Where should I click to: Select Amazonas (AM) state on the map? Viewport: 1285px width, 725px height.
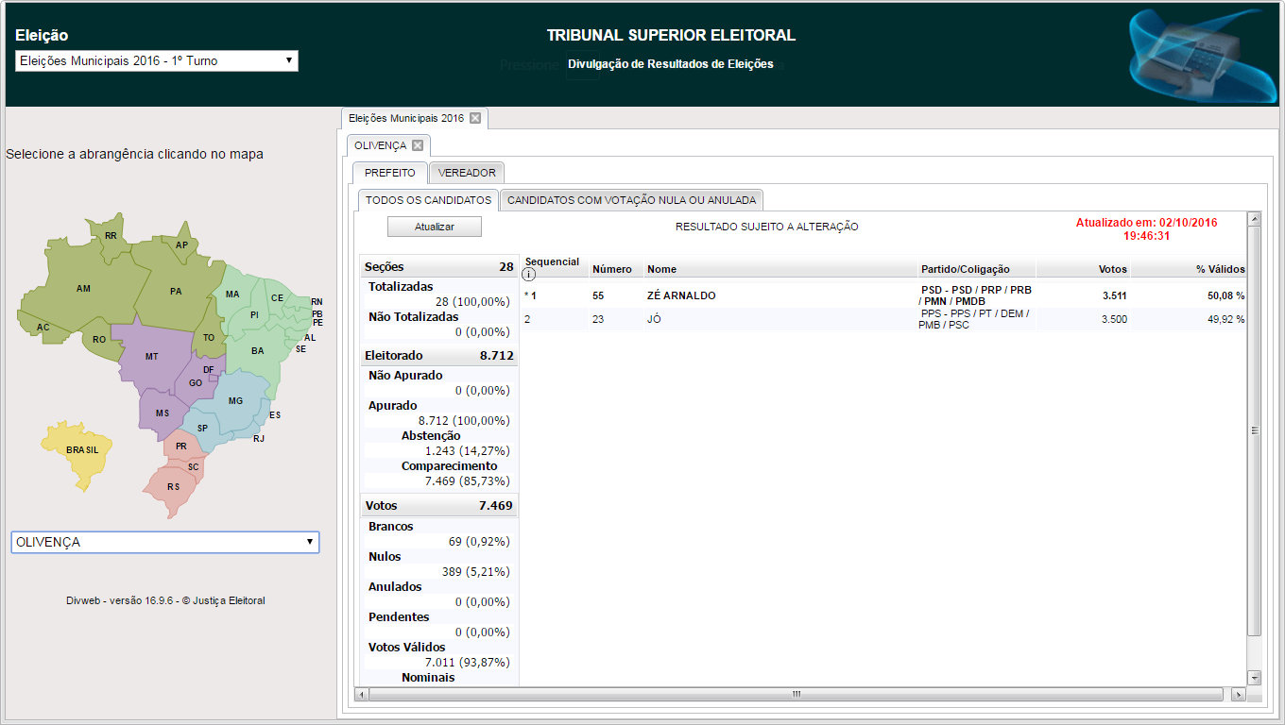click(x=83, y=288)
